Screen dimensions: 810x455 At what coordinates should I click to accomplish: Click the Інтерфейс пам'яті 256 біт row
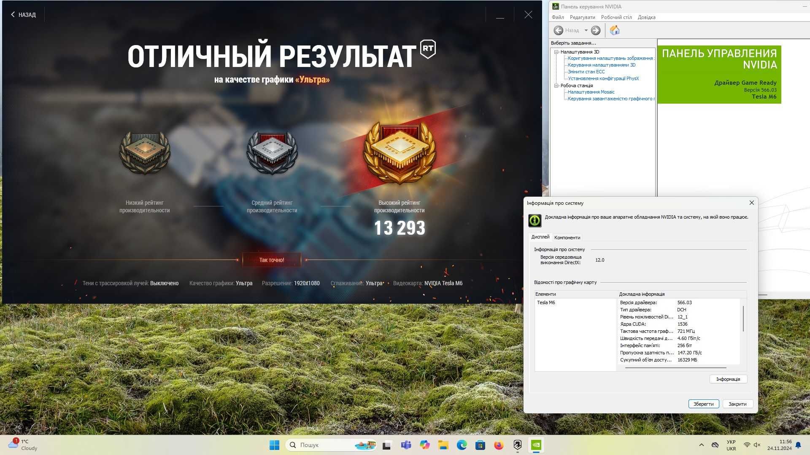[x=678, y=345]
